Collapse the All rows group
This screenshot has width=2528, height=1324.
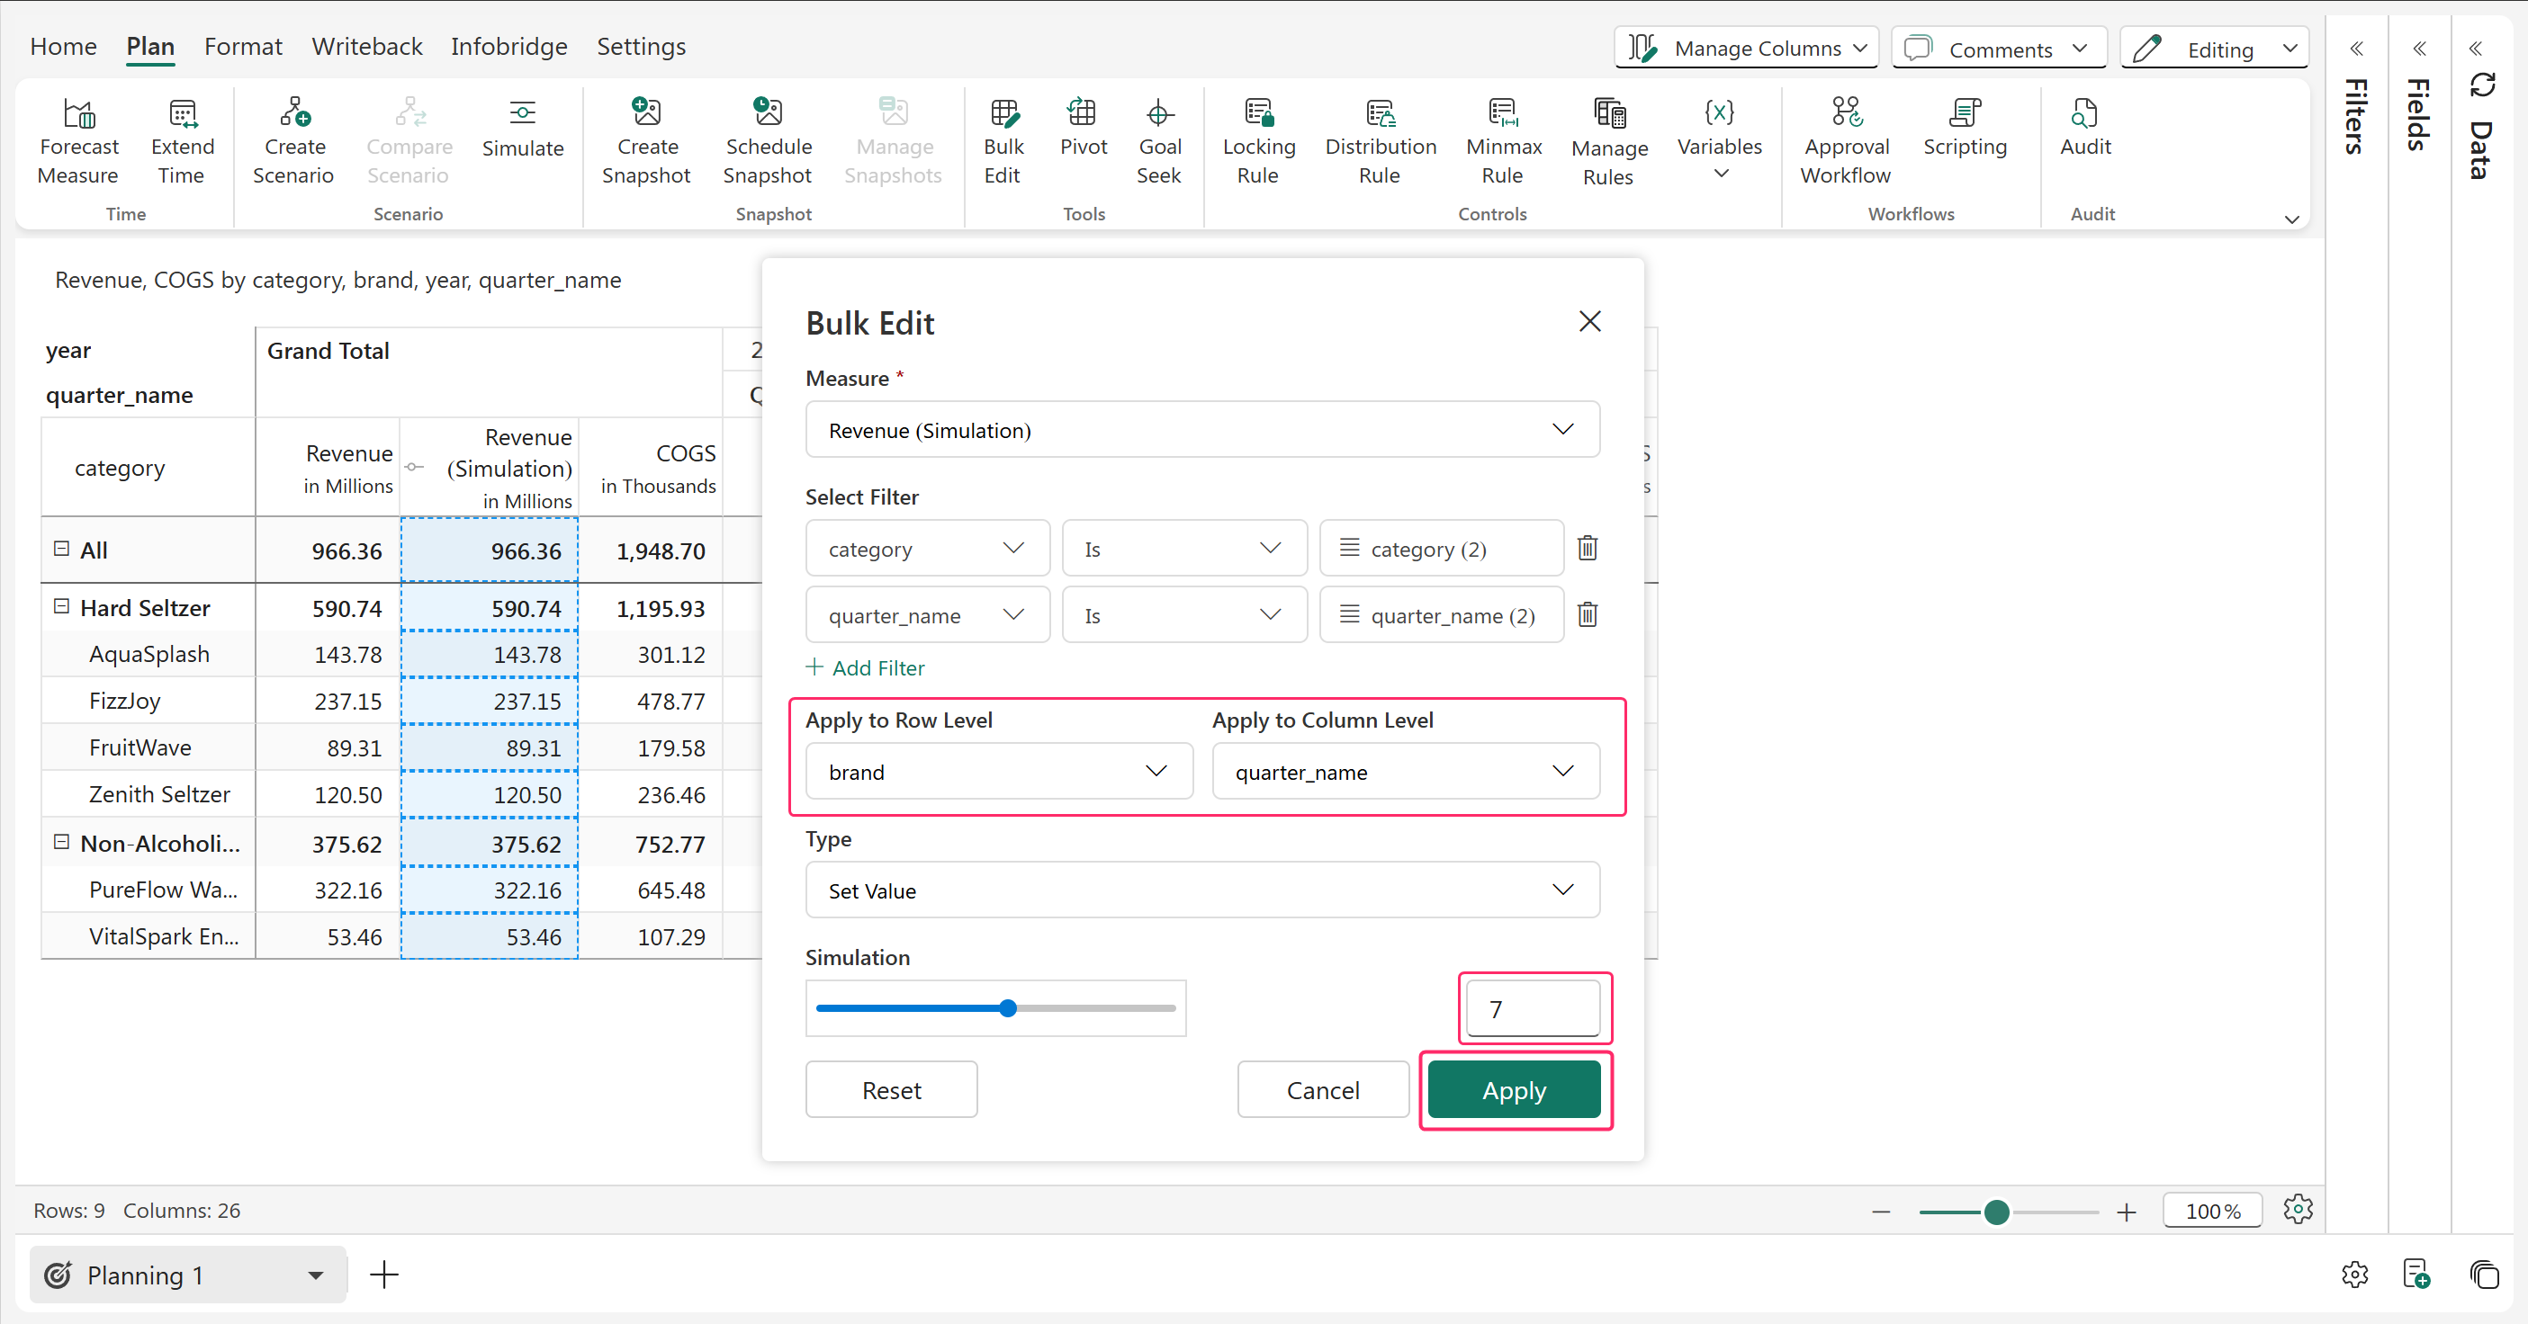(x=62, y=550)
